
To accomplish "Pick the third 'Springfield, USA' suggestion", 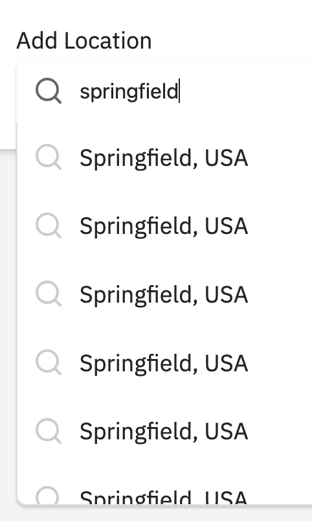I will coord(164,294).
